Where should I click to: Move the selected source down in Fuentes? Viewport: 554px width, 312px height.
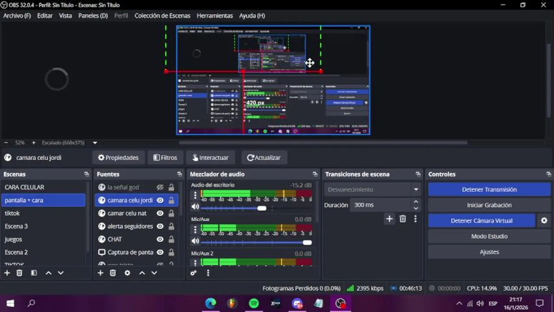[154, 273]
